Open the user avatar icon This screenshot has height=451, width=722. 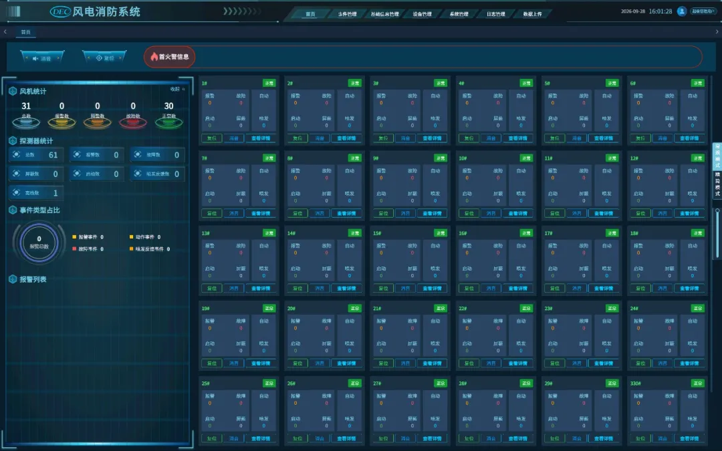pos(682,11)
